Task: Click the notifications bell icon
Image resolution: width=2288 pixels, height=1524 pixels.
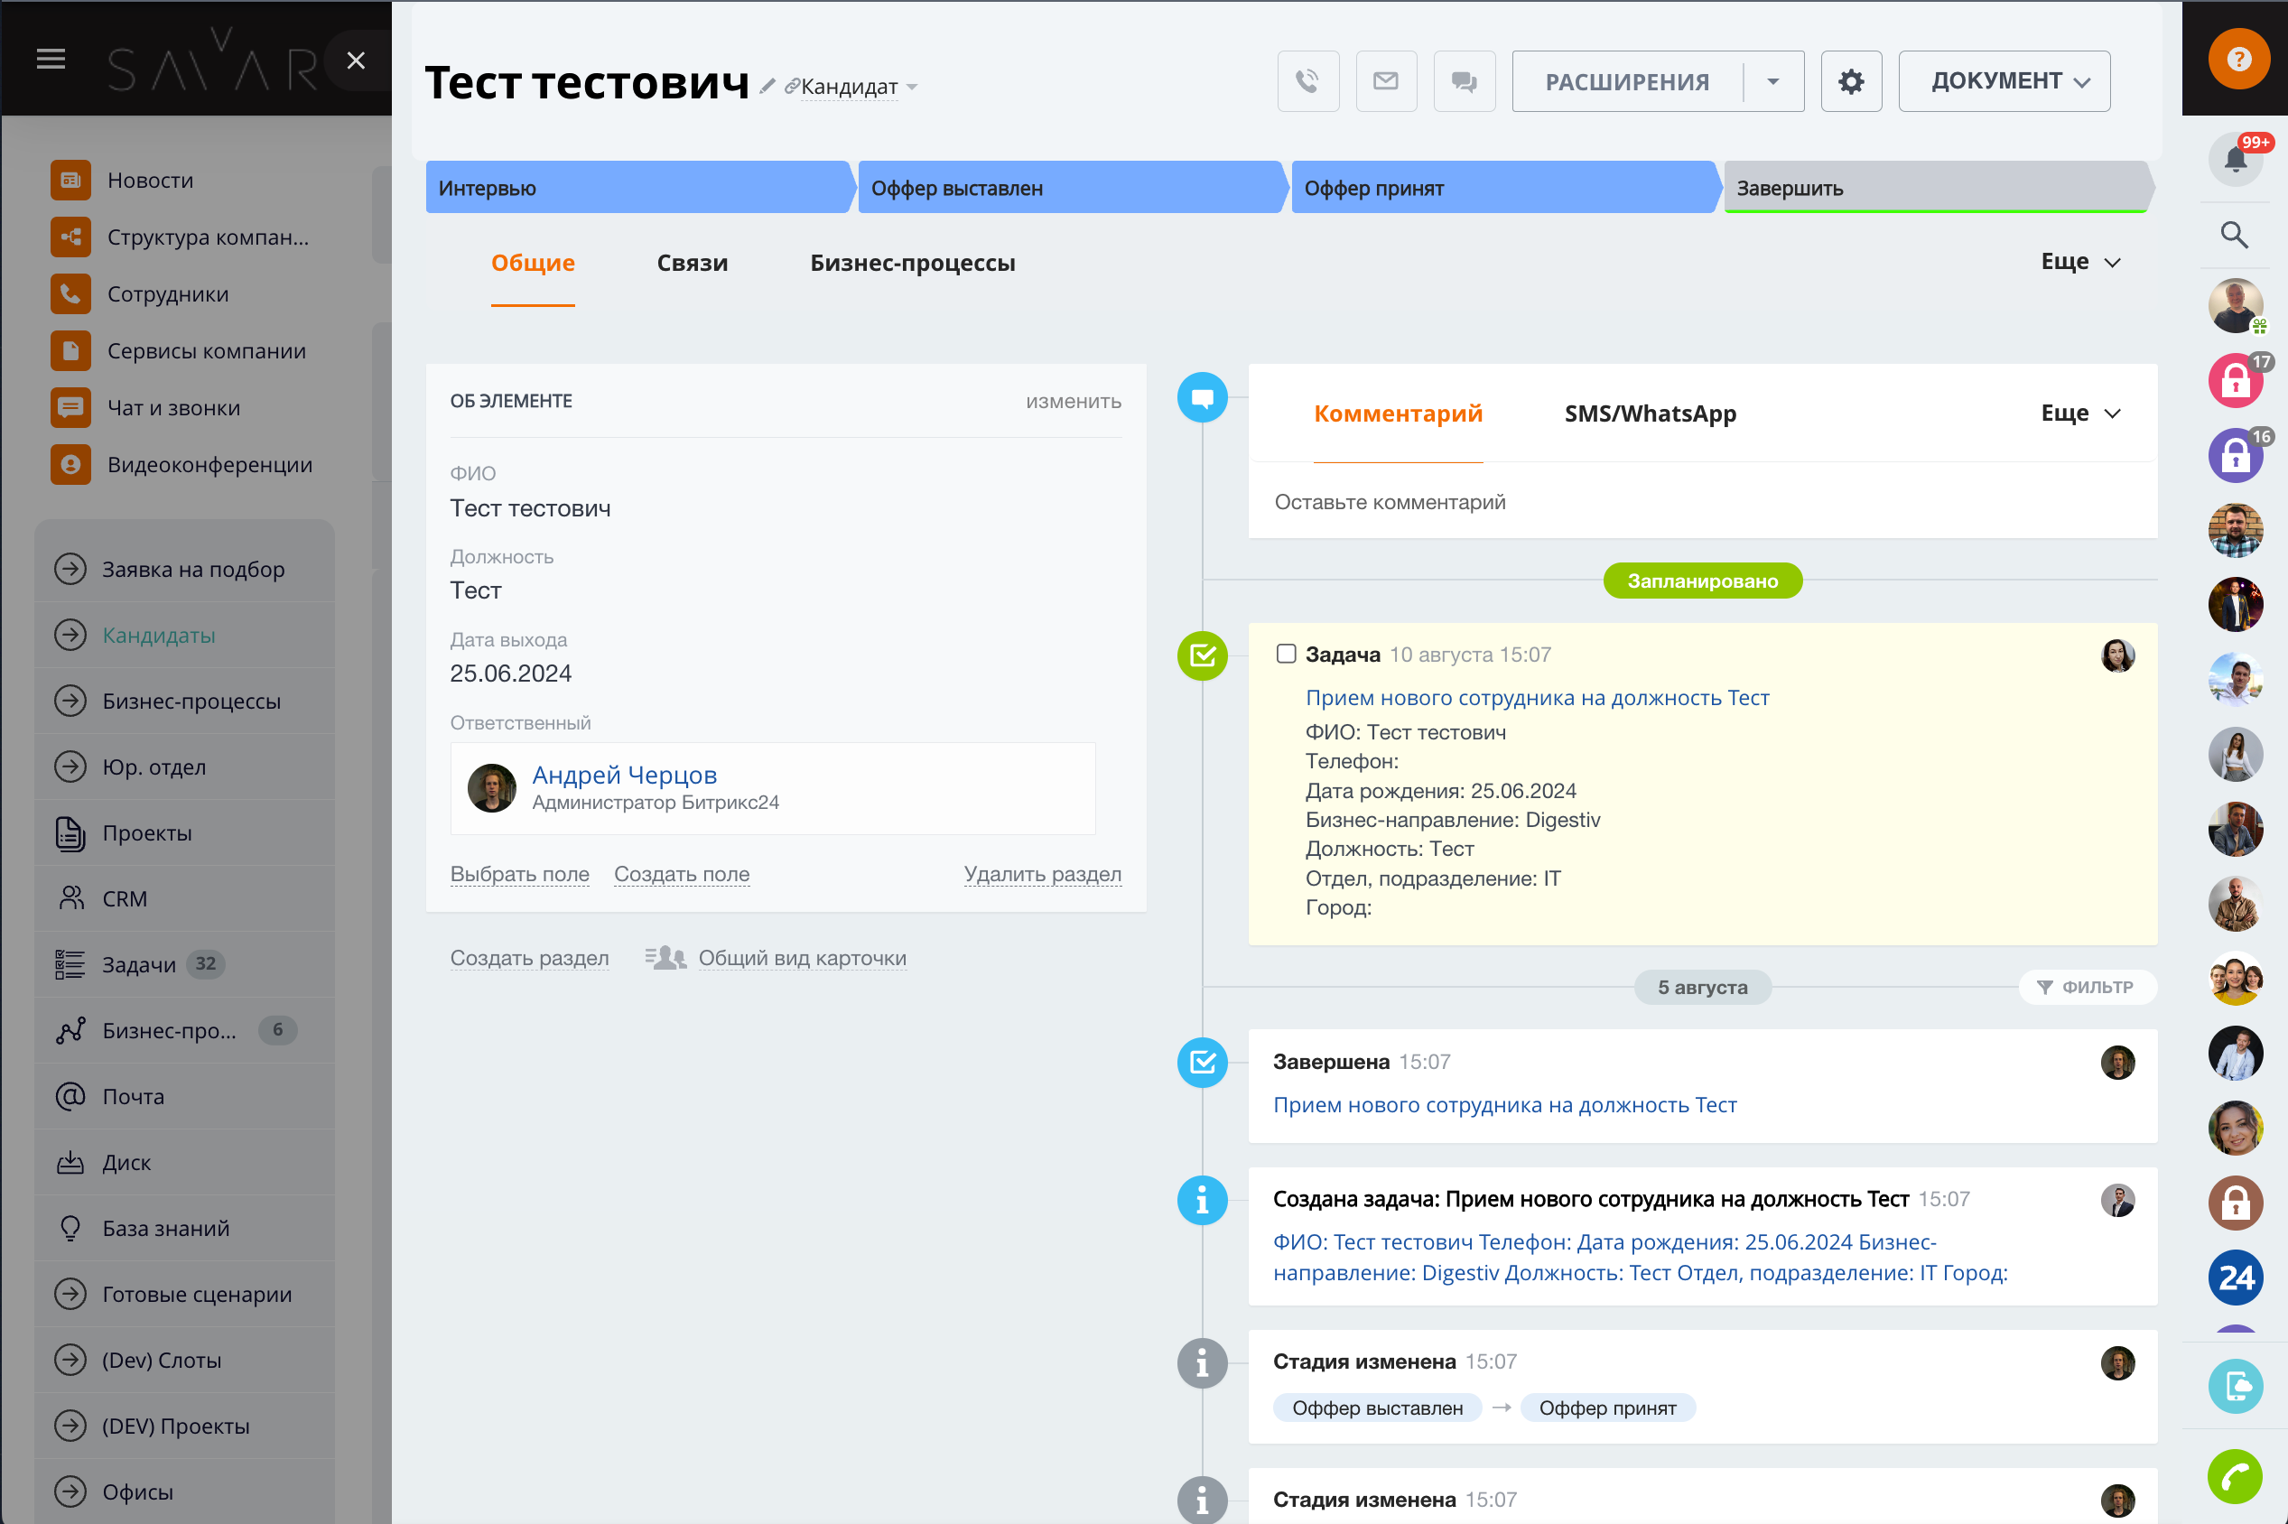Action: pos(2235,160)
